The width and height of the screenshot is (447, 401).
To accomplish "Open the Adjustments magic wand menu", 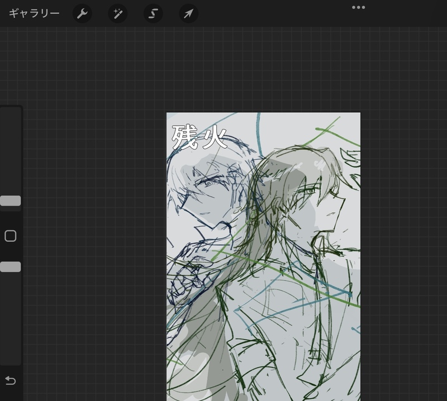I will tap(117, 13).
